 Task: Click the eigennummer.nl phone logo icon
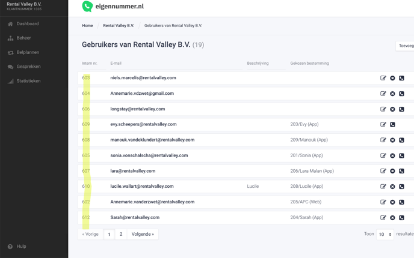[x=87, y=7]
